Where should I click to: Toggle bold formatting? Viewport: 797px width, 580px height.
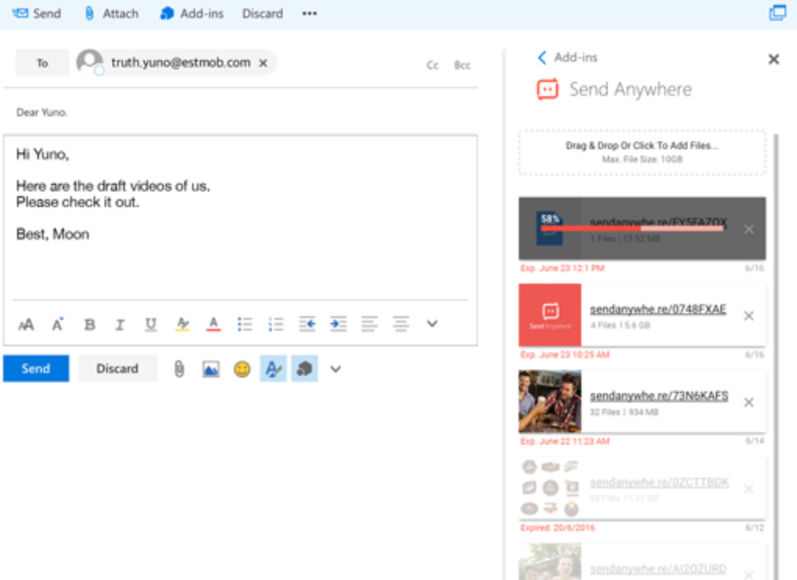click(90, 324)
